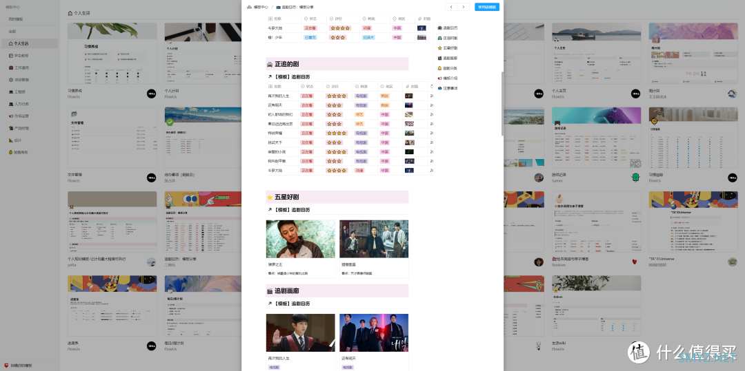
Task: Click 韩国 region tag in 再次我的人生 row
Action: [x=385, y=96]
